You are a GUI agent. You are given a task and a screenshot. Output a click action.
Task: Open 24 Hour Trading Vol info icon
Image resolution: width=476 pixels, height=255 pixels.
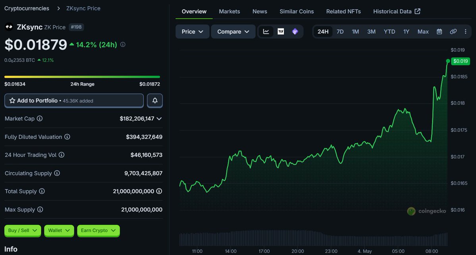click(62, 155)
